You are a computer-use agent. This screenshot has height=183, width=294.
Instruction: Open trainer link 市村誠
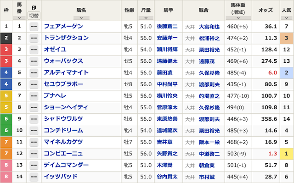[x=207, y=177]
